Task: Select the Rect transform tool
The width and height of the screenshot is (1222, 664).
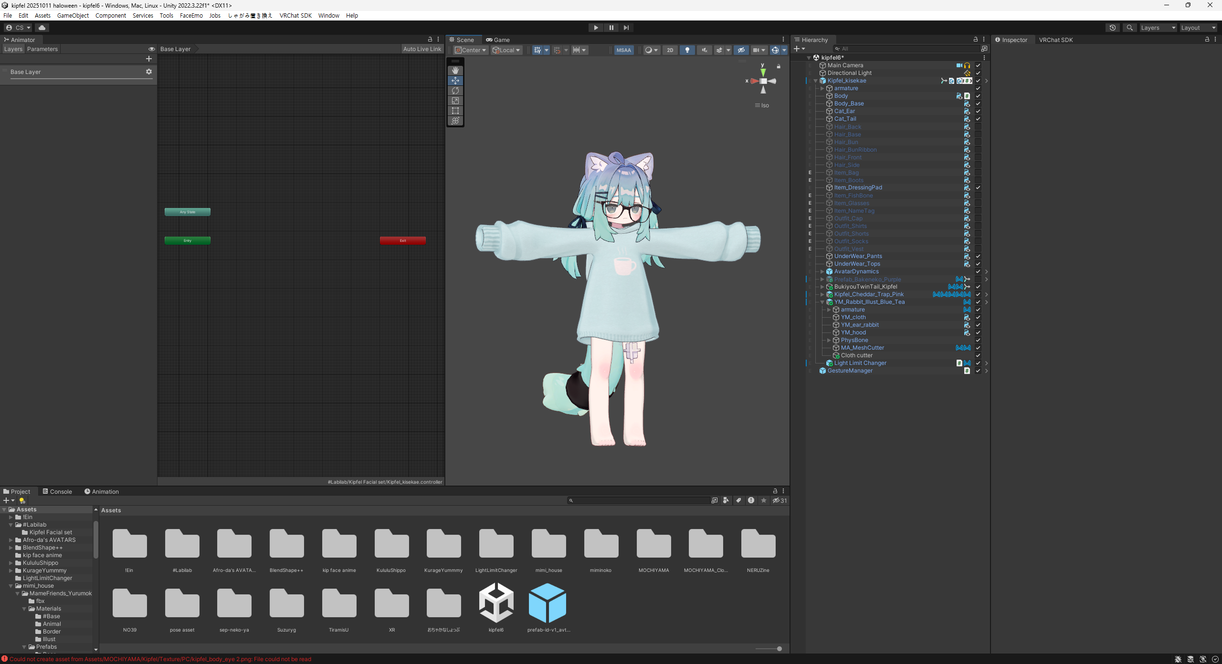Action: pos(455,111)
